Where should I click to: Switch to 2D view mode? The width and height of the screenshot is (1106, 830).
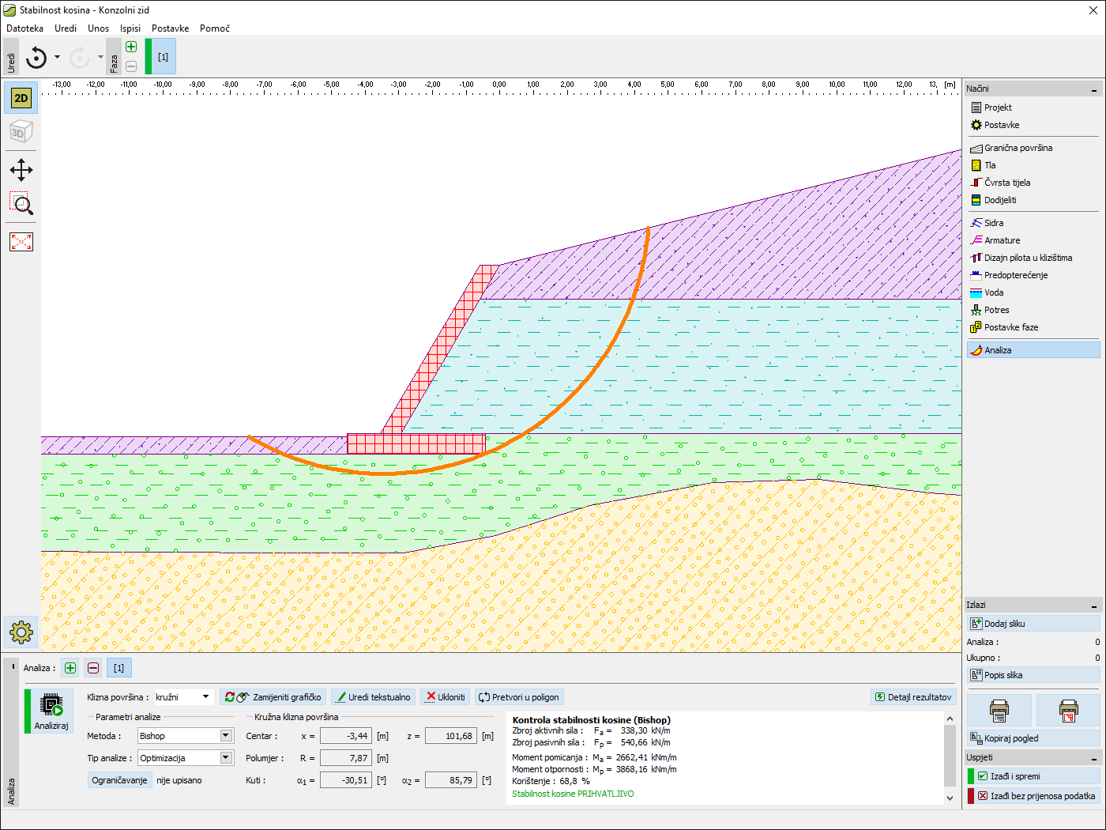[21, 98]
